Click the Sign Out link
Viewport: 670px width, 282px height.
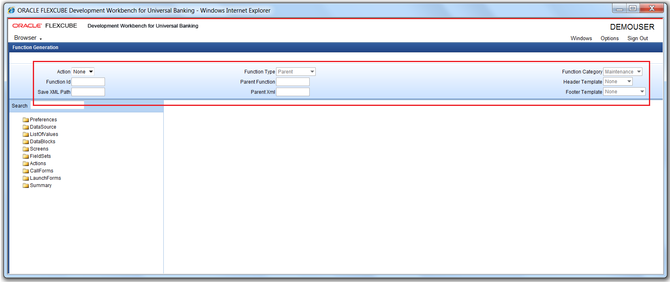click(638, 39)
